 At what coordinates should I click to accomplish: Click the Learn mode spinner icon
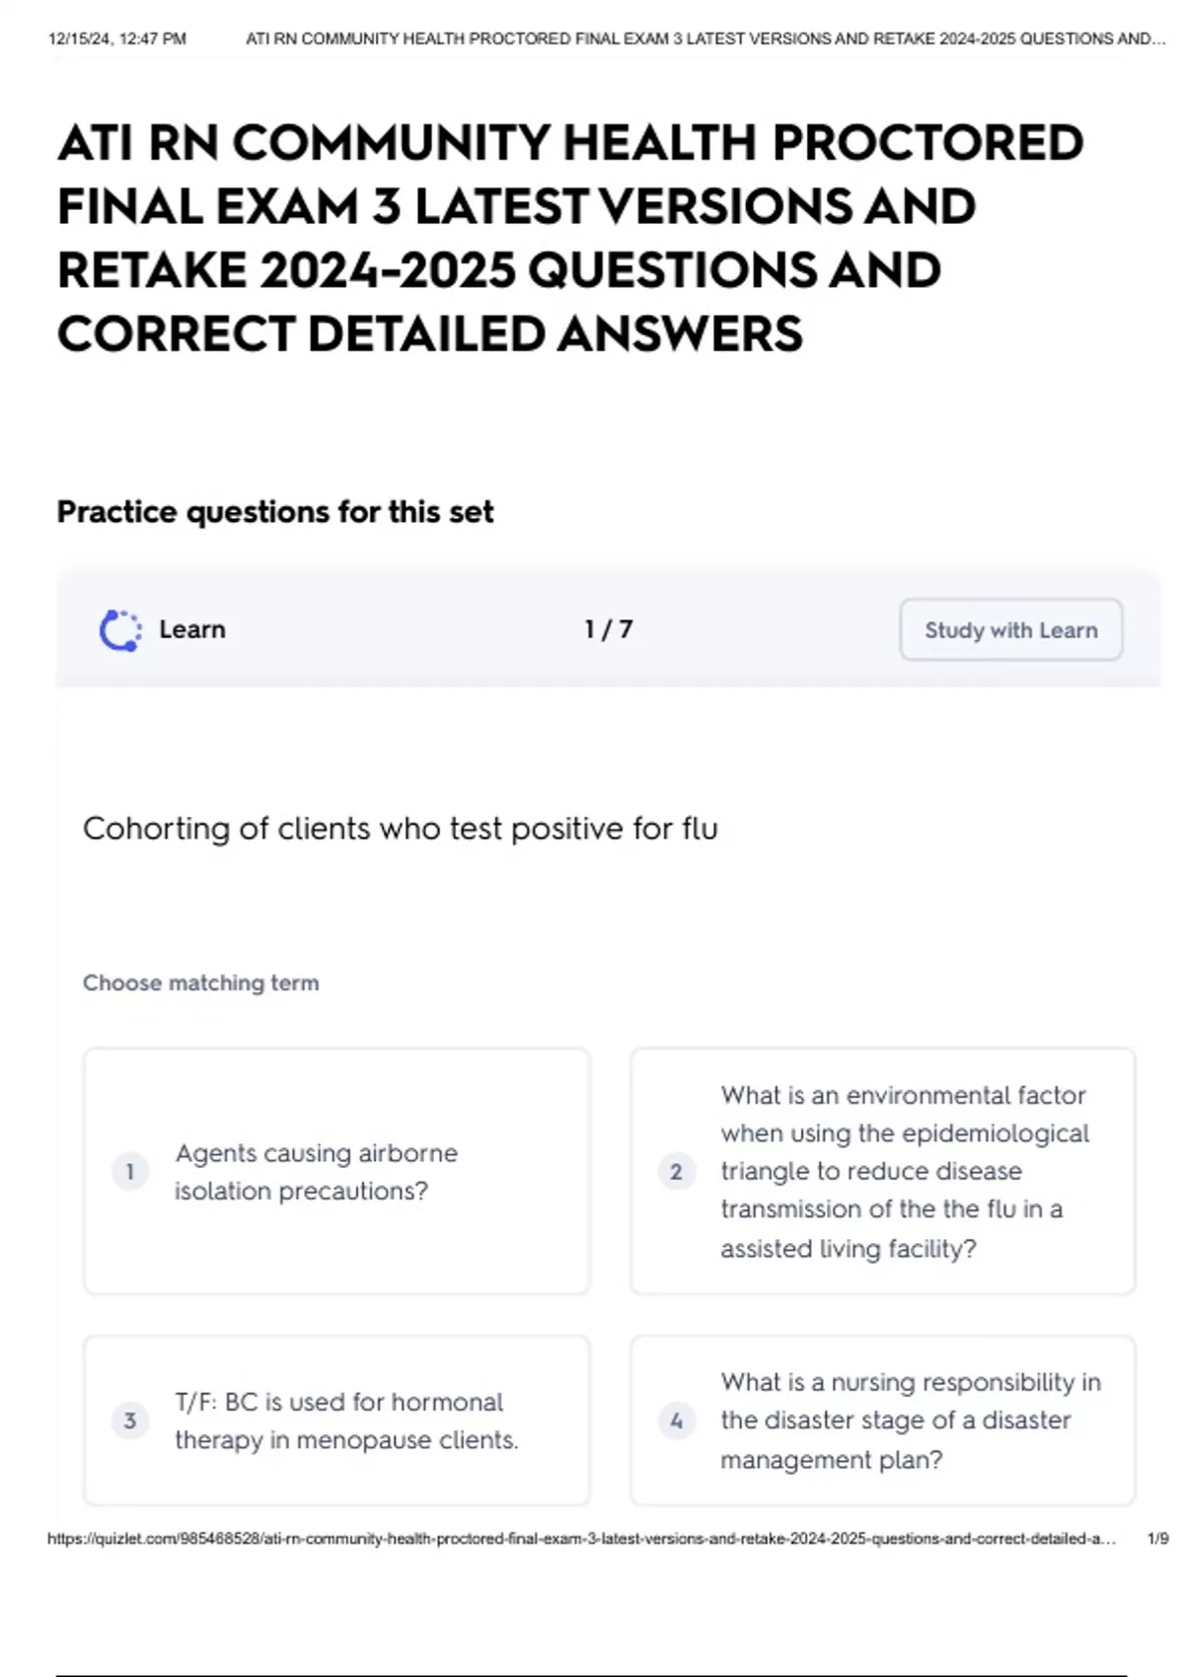(x=120, y=630)
